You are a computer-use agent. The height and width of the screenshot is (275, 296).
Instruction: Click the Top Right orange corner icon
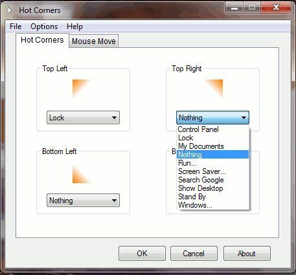pos(214,89)
